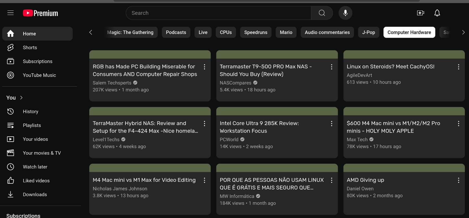Click the Liked videos thumbs-up icon
The width and height of the screenshot is (469, 218).
click(x=11, y=181)
